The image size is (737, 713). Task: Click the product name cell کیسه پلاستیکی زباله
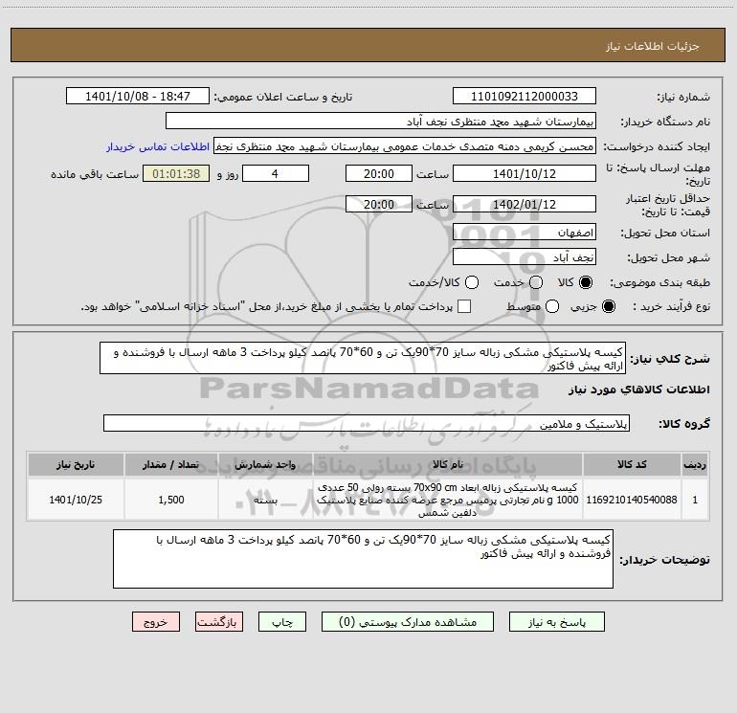[448, 500]
